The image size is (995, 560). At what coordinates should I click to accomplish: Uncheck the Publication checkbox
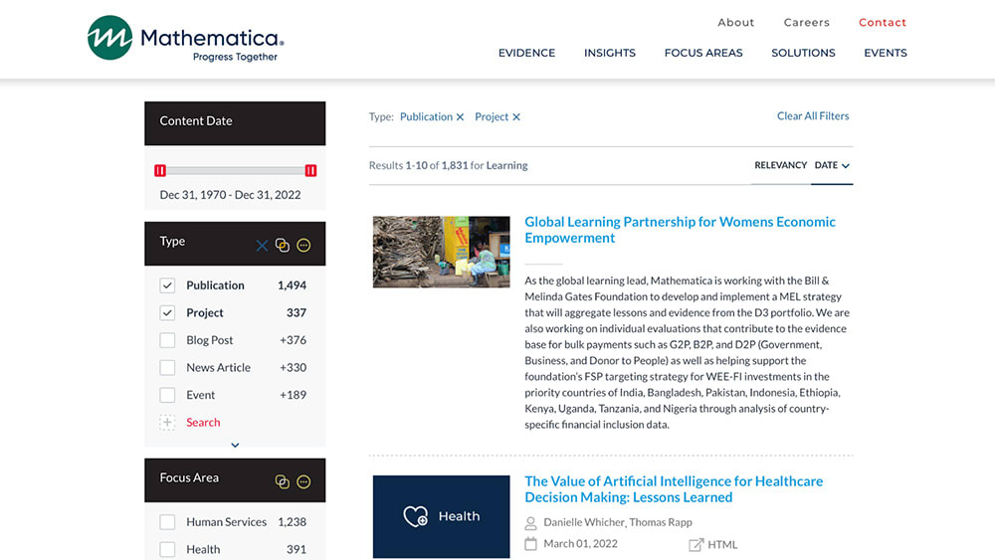click(167, 285)
